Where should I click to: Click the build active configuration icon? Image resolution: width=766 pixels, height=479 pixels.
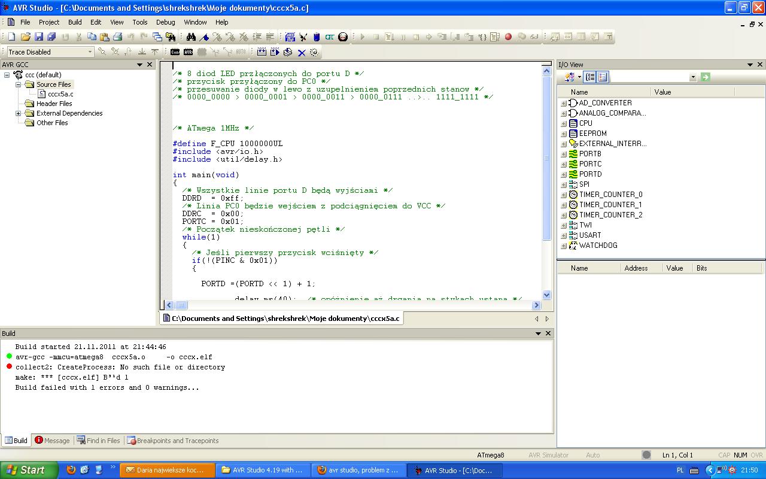262,52
